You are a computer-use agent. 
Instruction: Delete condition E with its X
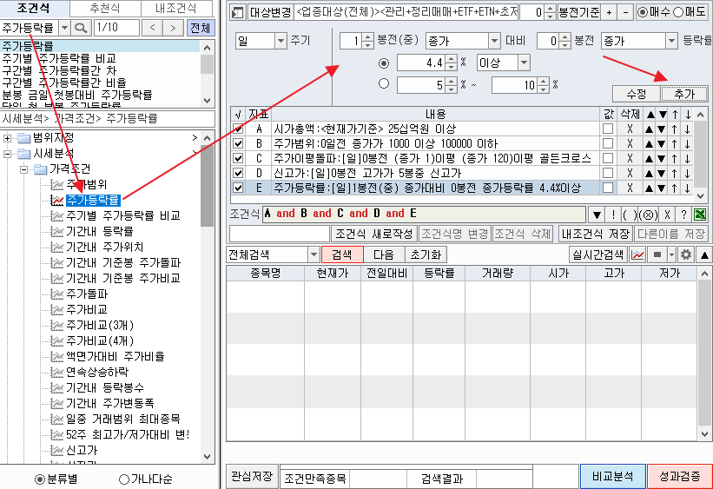click(630, 188)
